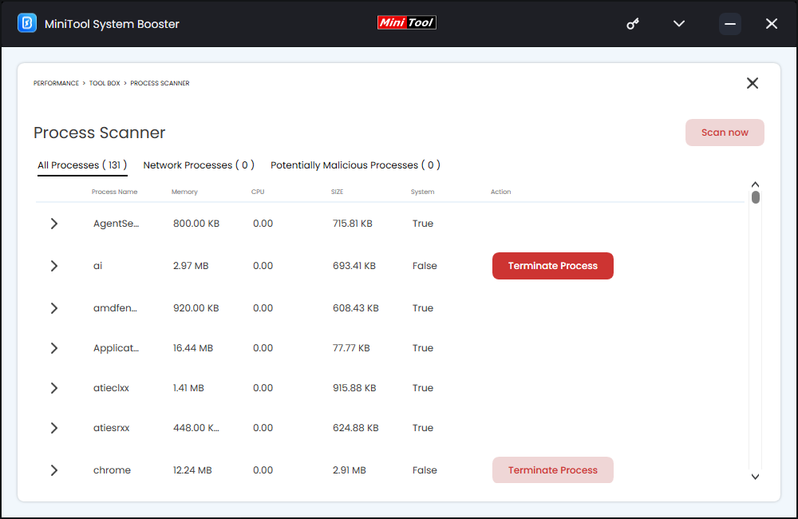Open Potentially Malicious Processes tab
798x519 pixels.
[x=355, y=165]
